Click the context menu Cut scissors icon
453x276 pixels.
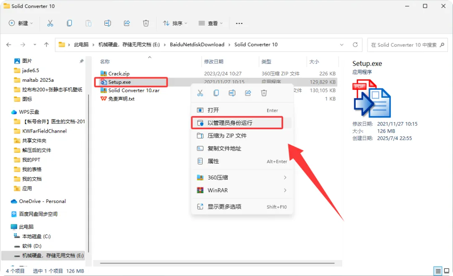[x=200, y=93]
